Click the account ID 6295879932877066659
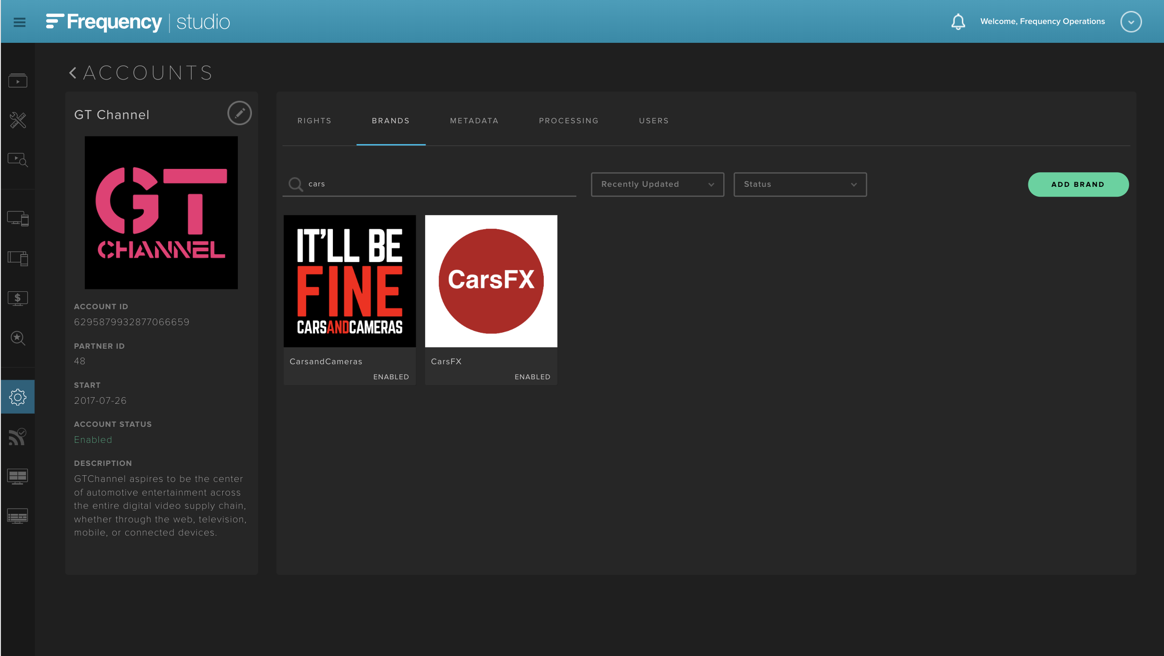 tap(132, 322)
